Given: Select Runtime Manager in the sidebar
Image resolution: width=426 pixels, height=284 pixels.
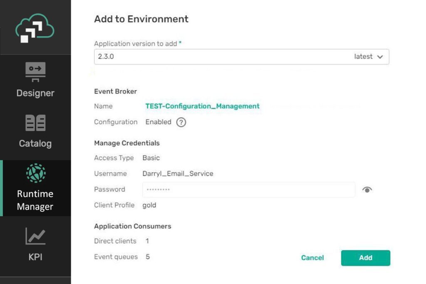Looking at the screenshot, I should [x=35, y=187].
